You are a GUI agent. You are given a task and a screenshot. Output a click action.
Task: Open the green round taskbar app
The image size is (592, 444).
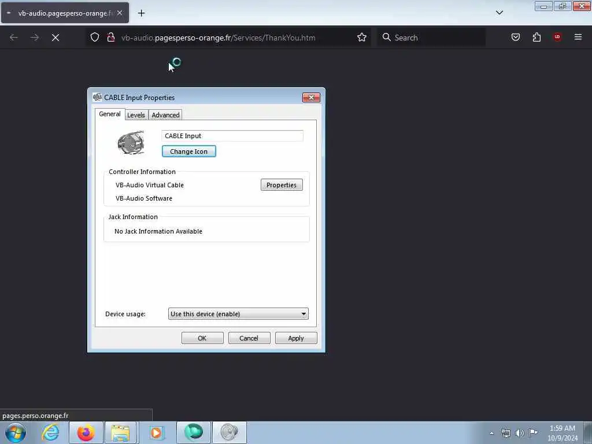point(193,432)
